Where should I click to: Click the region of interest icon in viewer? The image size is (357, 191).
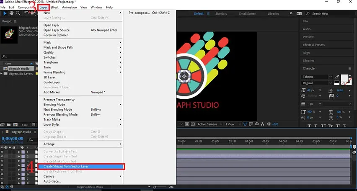click(x=187, y=124)
